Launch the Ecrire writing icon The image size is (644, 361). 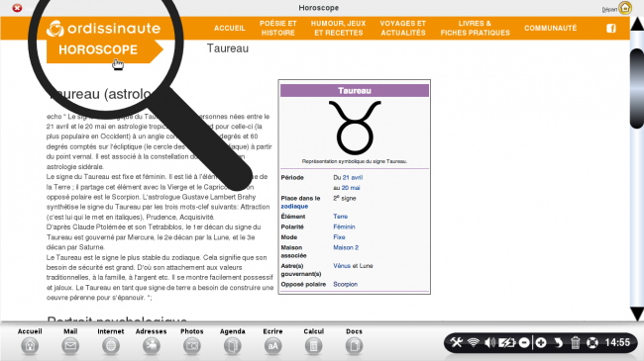[x=272, y=346]
